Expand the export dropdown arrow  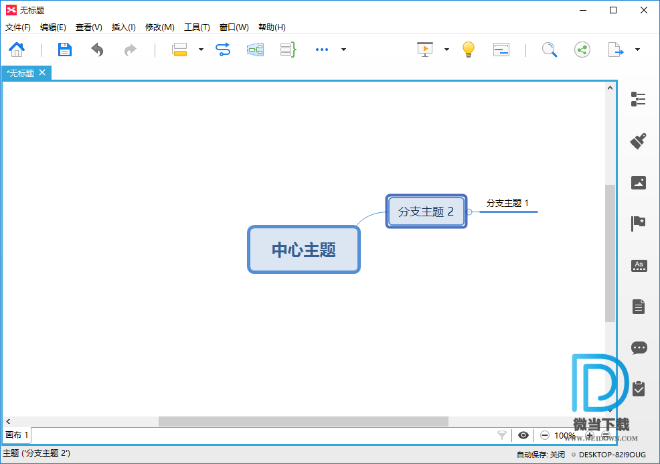pos(637,50)
